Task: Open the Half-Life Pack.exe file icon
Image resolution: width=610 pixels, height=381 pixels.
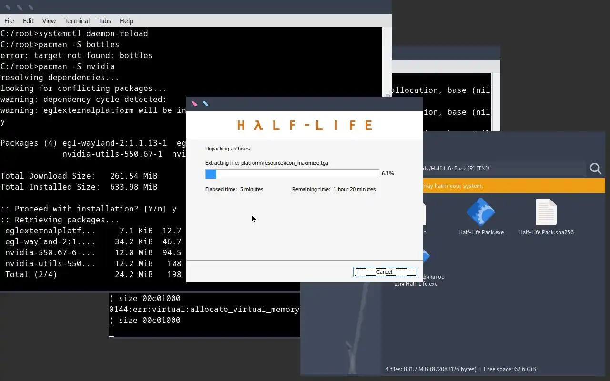Action: click(481, 212)
